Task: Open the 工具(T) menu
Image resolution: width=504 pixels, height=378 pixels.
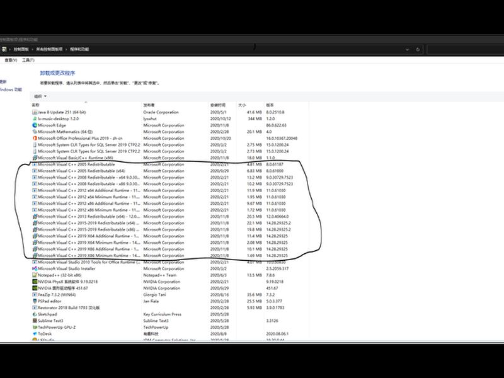Action: tap(28, 60)
